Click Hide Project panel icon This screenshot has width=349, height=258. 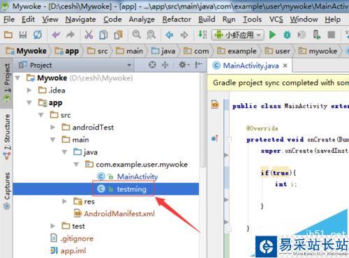point(198,65)
